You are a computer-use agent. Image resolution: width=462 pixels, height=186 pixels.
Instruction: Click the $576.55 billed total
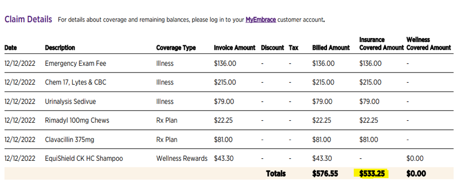[325, 174]
